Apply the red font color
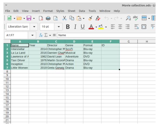The image size is (158, 126). (91, 27)
